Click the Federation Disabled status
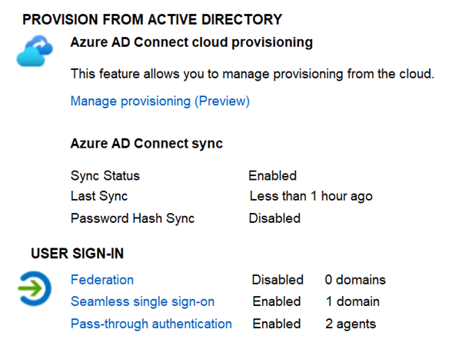The height and width of the screenshot is (359, 462). pyautogui.click(x=278, y=280)
